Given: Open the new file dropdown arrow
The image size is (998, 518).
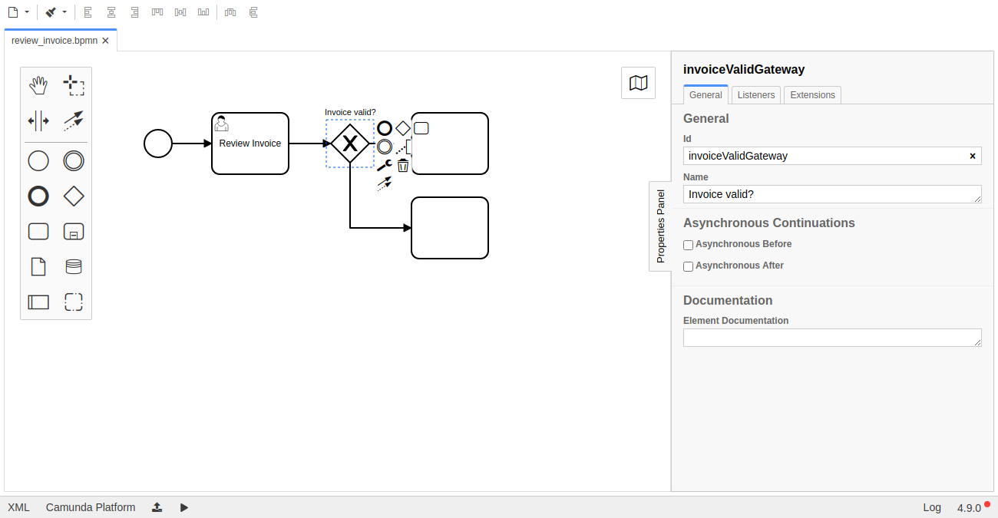Looking at the screenshot, I should coord(27,12).
